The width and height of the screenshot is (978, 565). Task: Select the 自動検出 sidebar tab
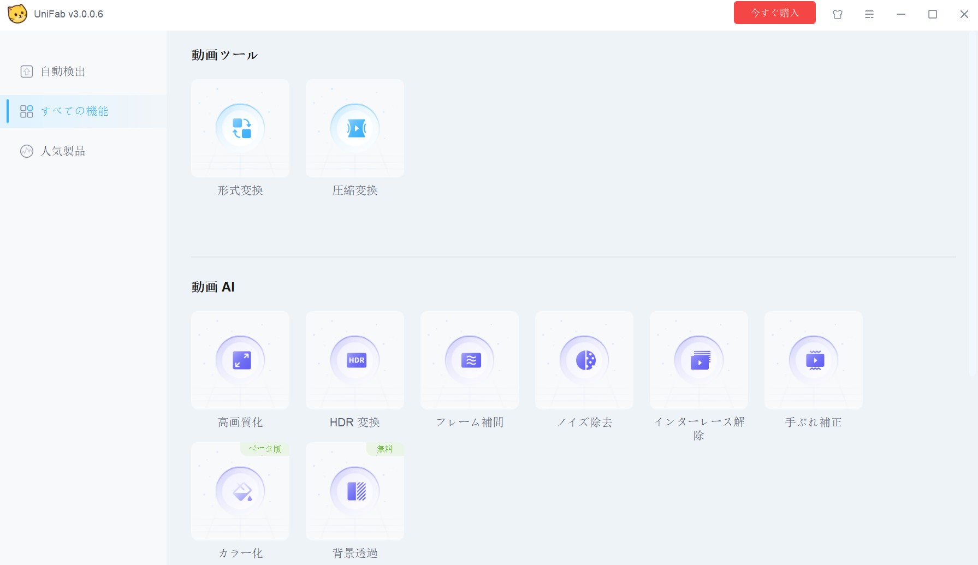[x=83, y=72]
